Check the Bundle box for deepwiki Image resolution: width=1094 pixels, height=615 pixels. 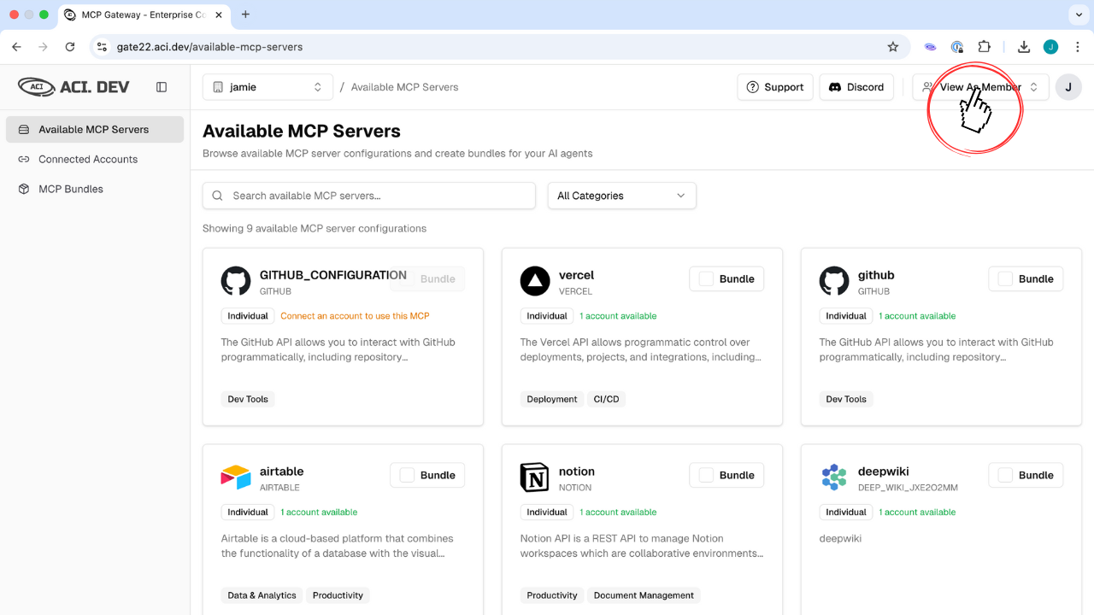pyautogui.click(x=1005, y=476)
